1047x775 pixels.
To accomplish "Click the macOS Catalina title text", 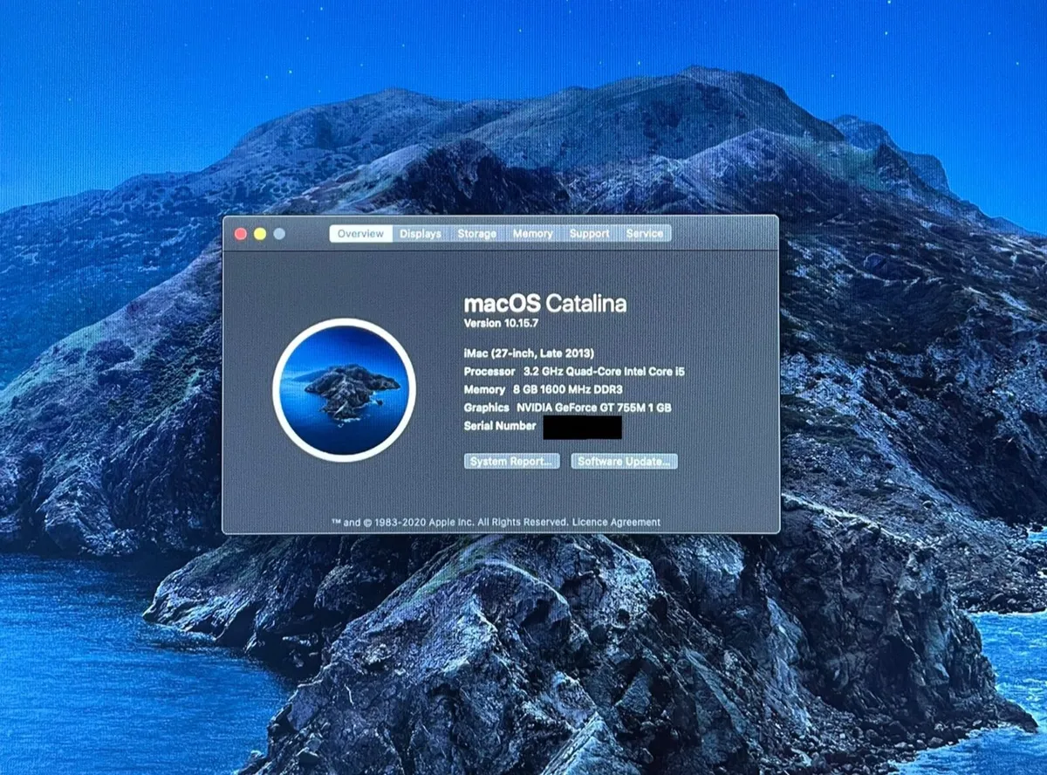I will point(545,304).
